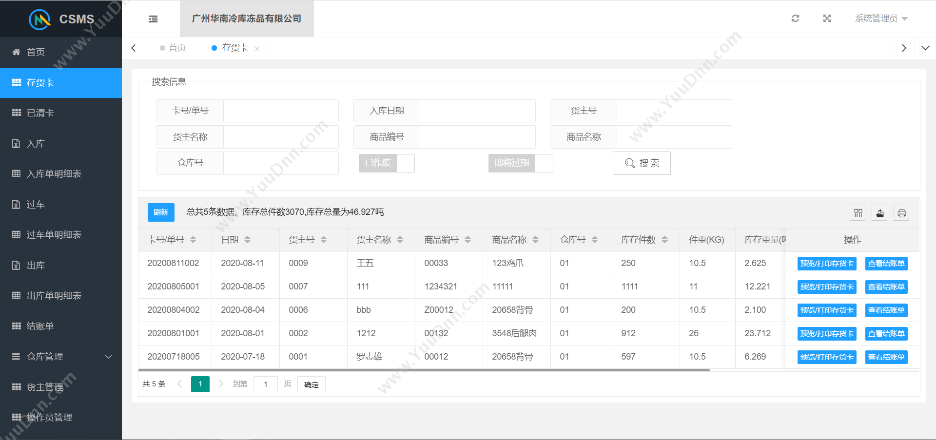
Task: Click the table horizontal scrollbar
Action: point(424,370)
